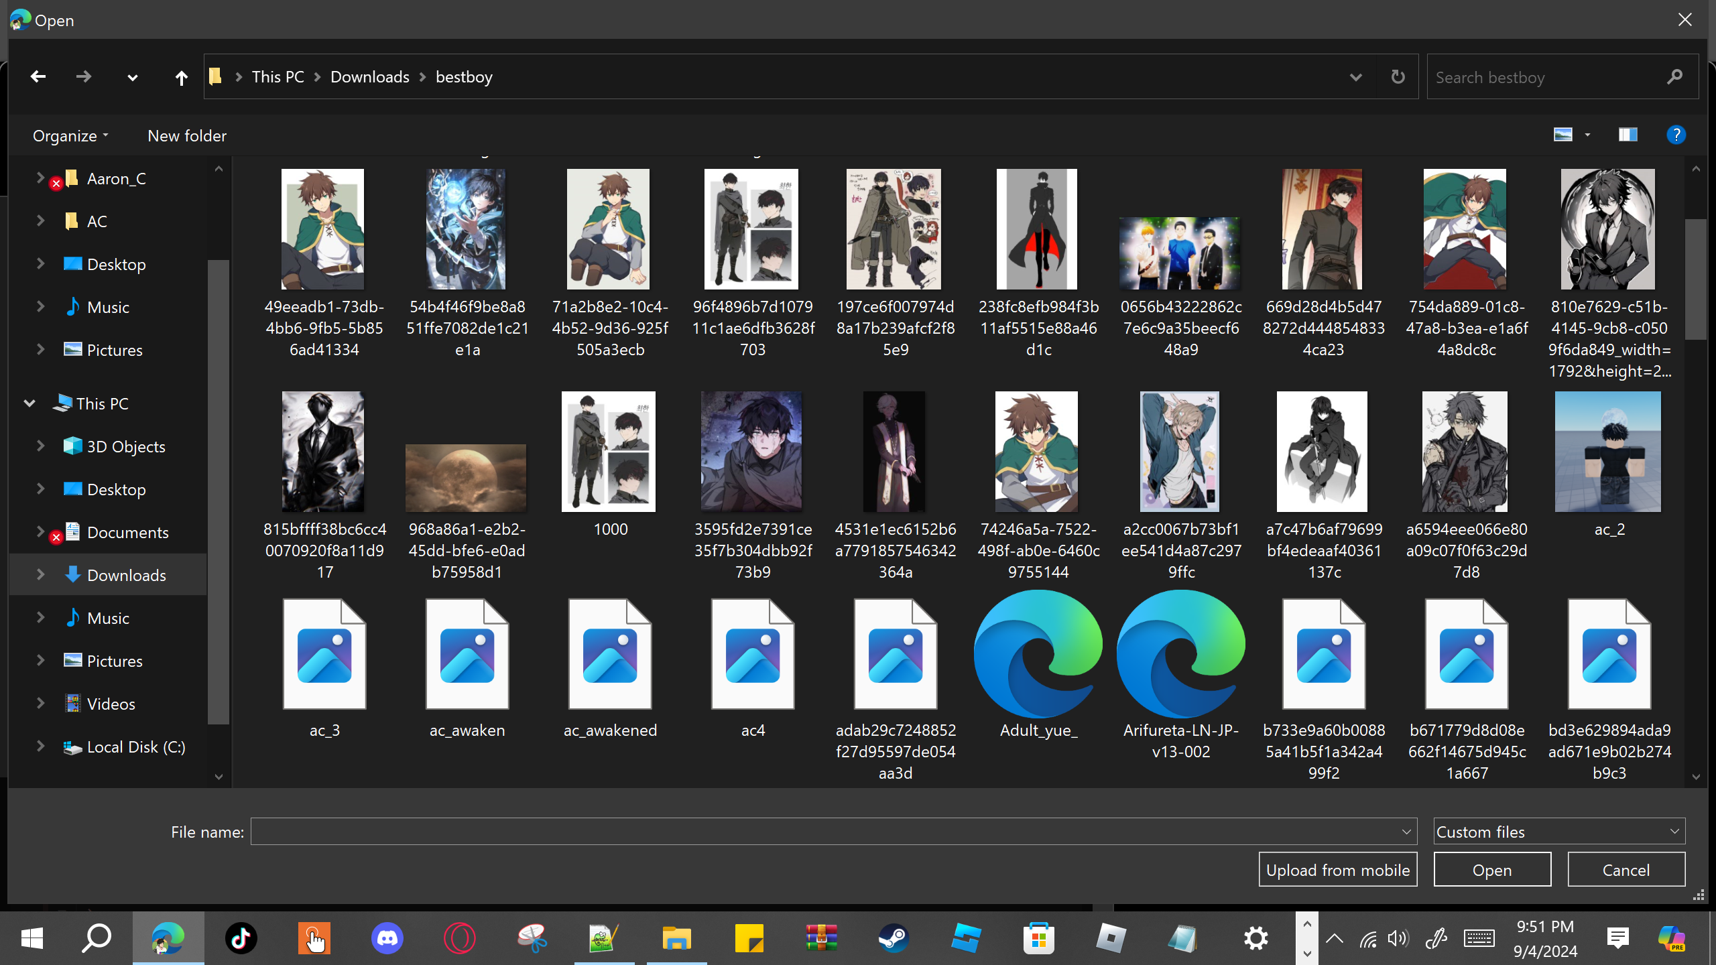Click the search magnifier icon
1716x965 pixels.
[x=1674, y=77]
